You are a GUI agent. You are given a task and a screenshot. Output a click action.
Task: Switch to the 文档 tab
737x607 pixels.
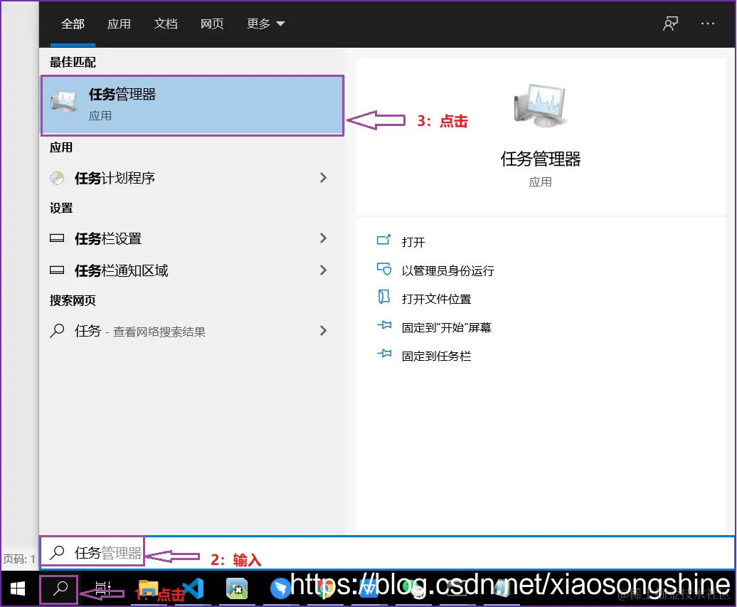pyautogui.click(x=166, y=24)
